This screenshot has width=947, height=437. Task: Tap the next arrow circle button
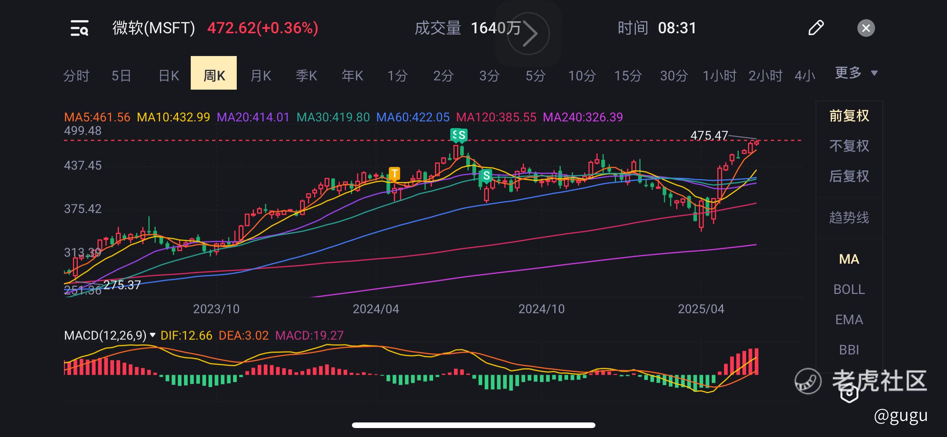528,34
